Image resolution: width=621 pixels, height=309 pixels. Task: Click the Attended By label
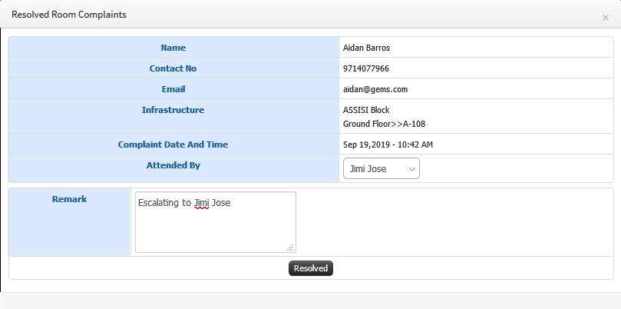[x=173, y=165]
